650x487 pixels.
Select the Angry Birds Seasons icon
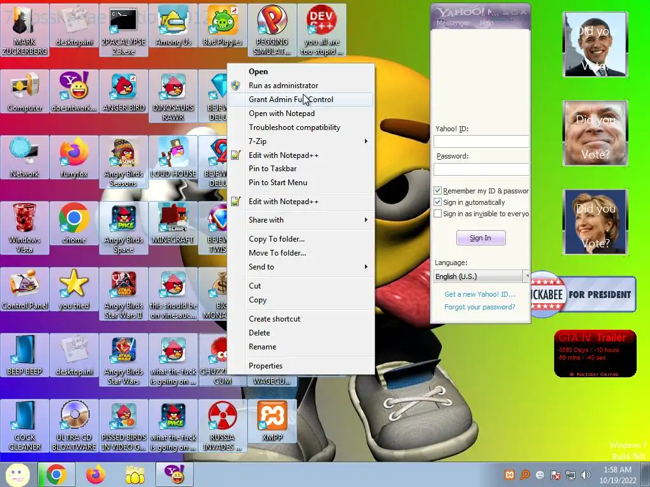[x=124, y=162]
